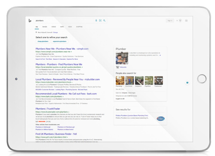The image size is (215, 156).
Task: Select the Plumbing related search thumbnail
Action: click(120, 80)
